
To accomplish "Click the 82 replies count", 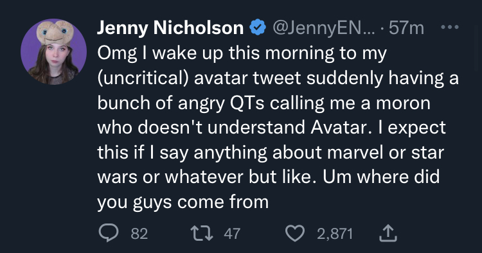I will (x=139, y=234).
